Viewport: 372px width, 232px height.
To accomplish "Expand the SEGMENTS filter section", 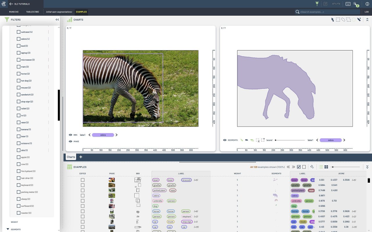I will (x=8, y=229).
